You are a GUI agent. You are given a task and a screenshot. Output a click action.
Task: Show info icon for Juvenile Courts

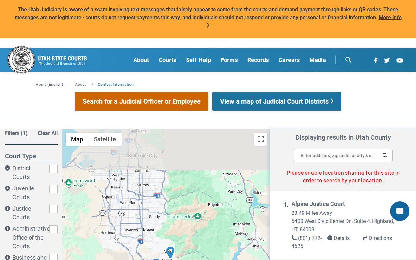tap(7, 188)
